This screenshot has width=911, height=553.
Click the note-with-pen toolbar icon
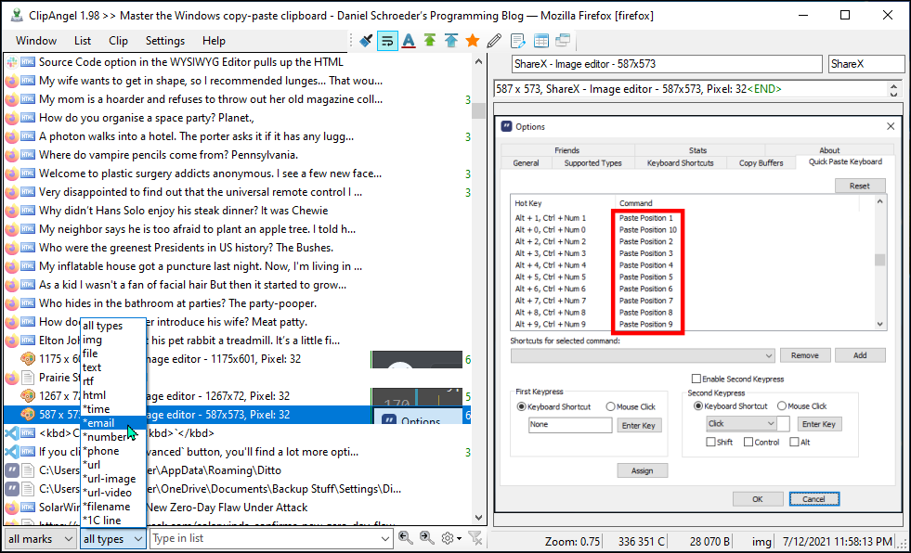point(517,41)
